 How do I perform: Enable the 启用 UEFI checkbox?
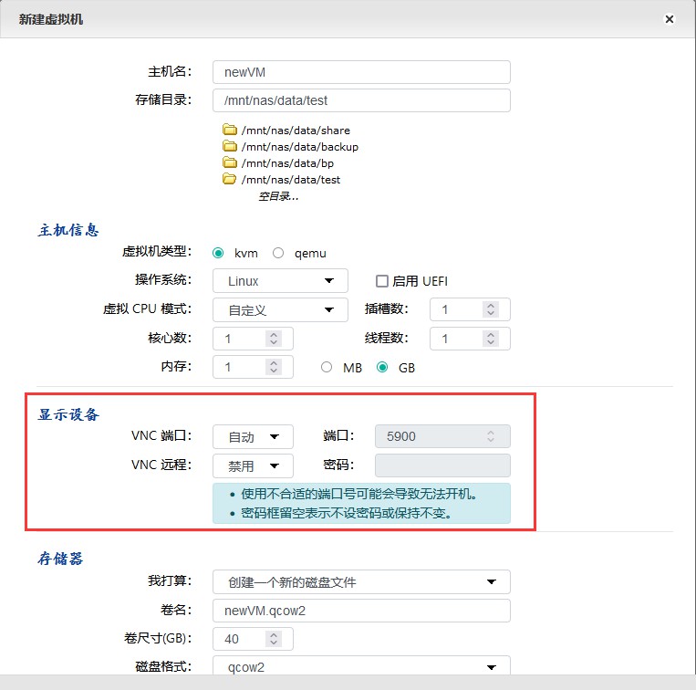point(382,281)
